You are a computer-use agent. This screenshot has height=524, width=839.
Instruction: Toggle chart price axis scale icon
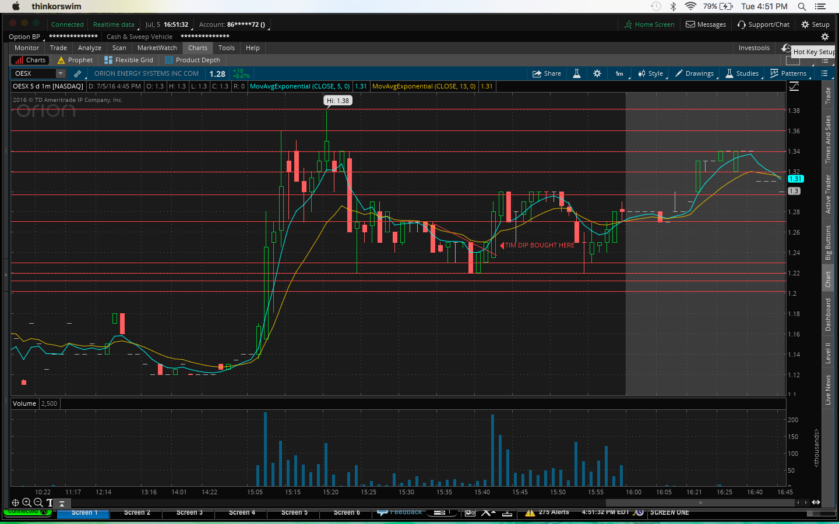coord(794,87)
